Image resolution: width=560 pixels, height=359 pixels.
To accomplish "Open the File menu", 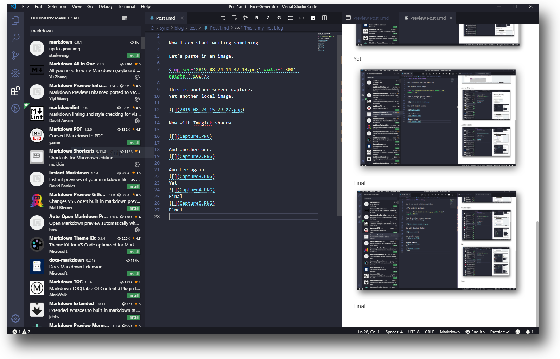I will pyautogui.click(x=26, y=6).
